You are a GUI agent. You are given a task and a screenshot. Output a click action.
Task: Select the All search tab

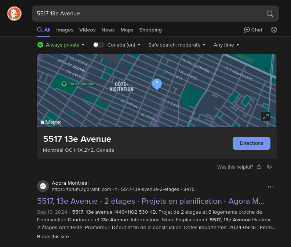[44, 30]
